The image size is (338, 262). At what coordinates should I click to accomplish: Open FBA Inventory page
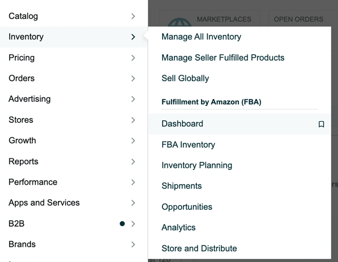click(x=188, y=144)
